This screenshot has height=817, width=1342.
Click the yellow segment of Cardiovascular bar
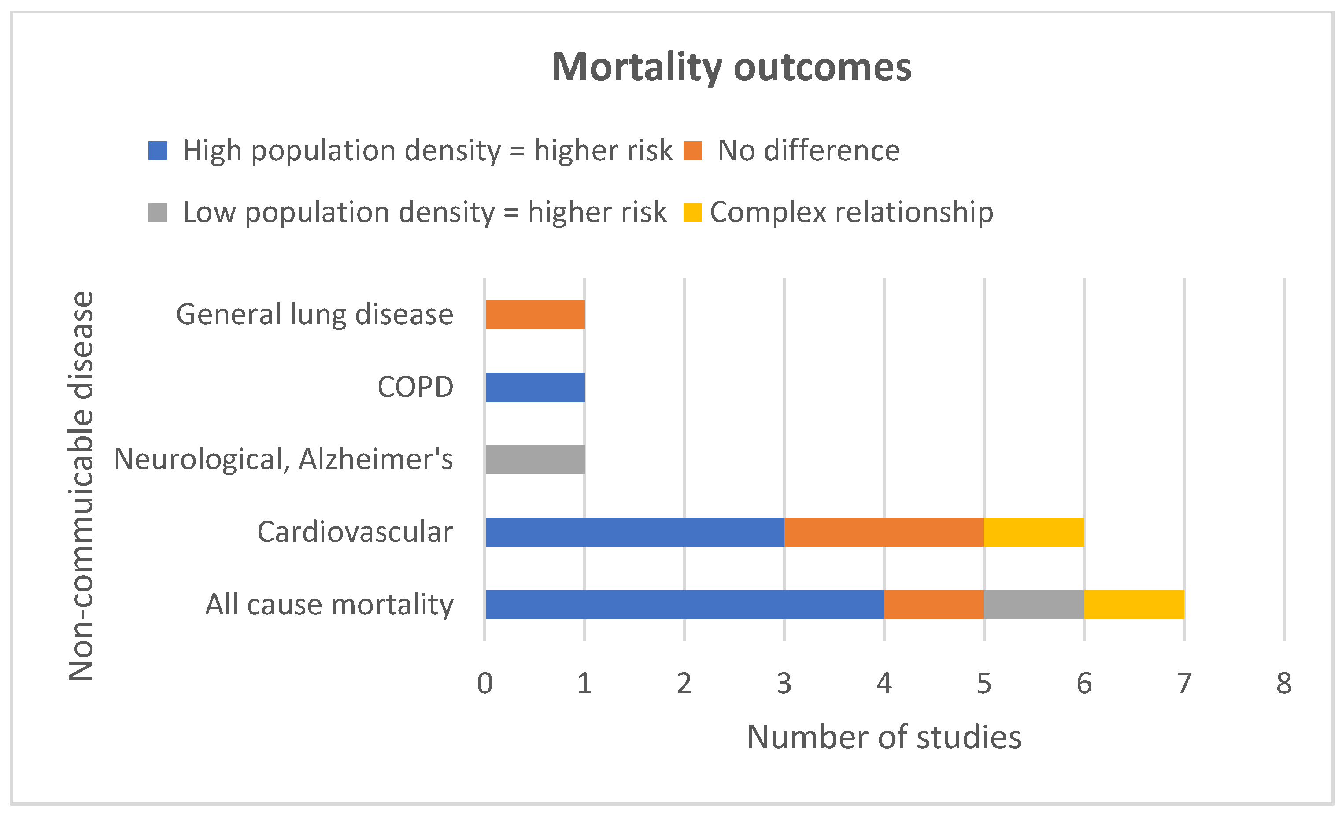click(1034, 532)
